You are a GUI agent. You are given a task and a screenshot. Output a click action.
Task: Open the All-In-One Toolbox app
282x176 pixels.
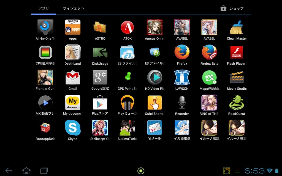45,27
